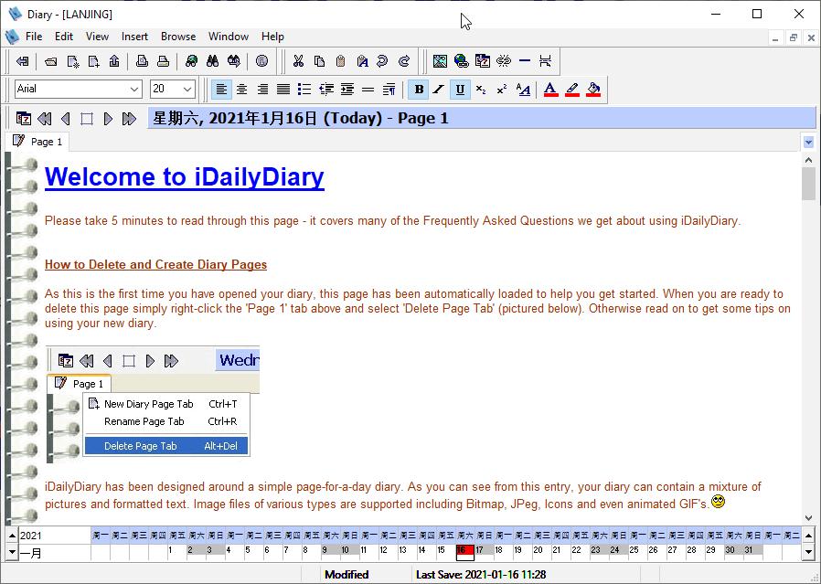Click the bullet list icon

point(304,90)
